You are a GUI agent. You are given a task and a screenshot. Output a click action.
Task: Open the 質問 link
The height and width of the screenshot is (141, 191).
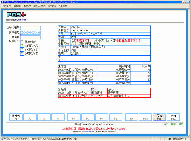pyautogui.click(x=181, y=124)
